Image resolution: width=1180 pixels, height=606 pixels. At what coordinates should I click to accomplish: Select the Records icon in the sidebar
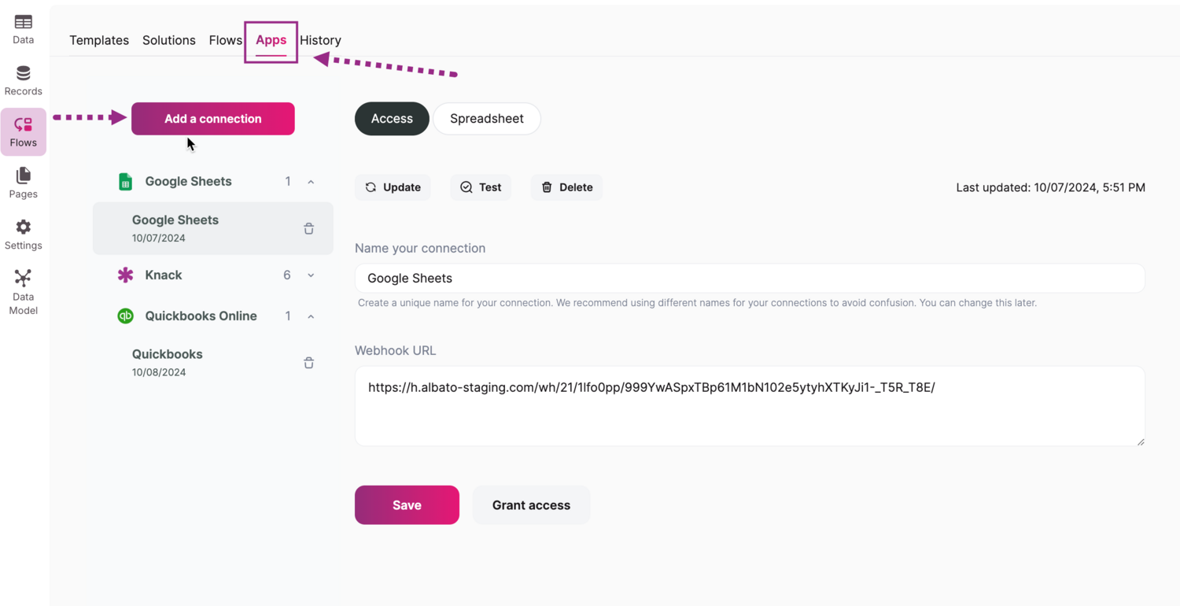(x=23, y=79)
